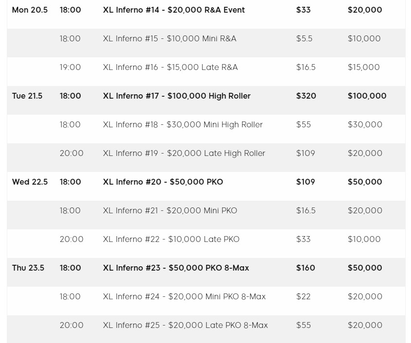Choose XL Inferno #25 Late PKO 8-Max
The height and width of the screenshot is (343, 411).
(x=185, y=326)
